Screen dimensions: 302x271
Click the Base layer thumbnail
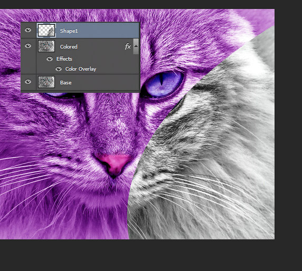46,82
